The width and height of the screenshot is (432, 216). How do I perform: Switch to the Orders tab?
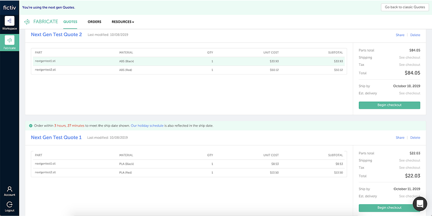pos(94,22)
